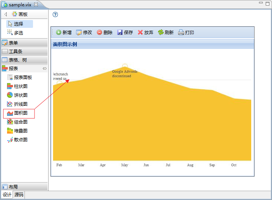This screenshot has height=200, width=272.
Task: Click the 删除 delete button
Action: 105,32
